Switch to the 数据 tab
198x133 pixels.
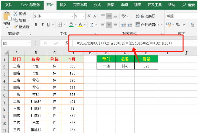click(111, 5)
